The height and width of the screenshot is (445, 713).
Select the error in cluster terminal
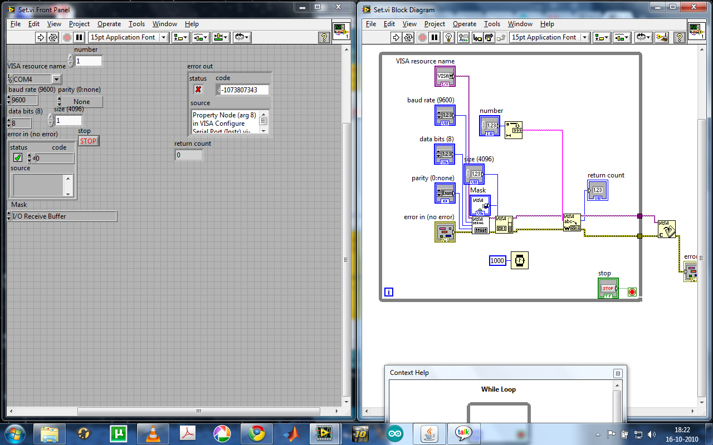click(445, 232)
